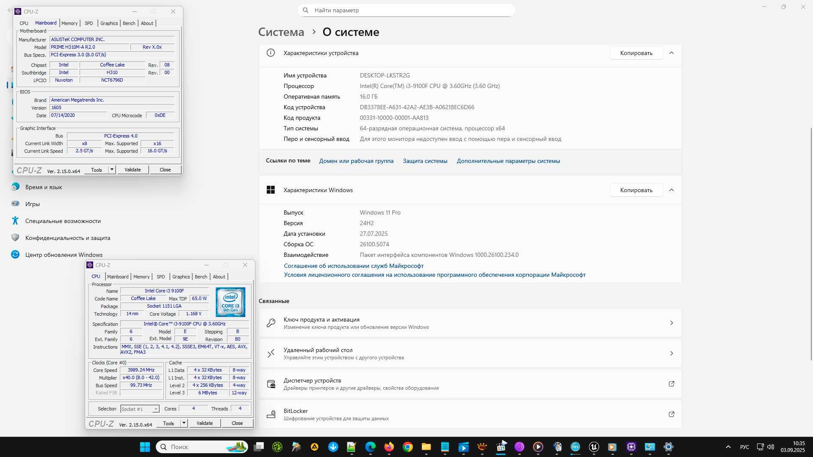Image resolution: width=813 pixels, height=457 pixels.
Task: Open the Media Player Classic 321 icon
Action: [x=501, y=447]
